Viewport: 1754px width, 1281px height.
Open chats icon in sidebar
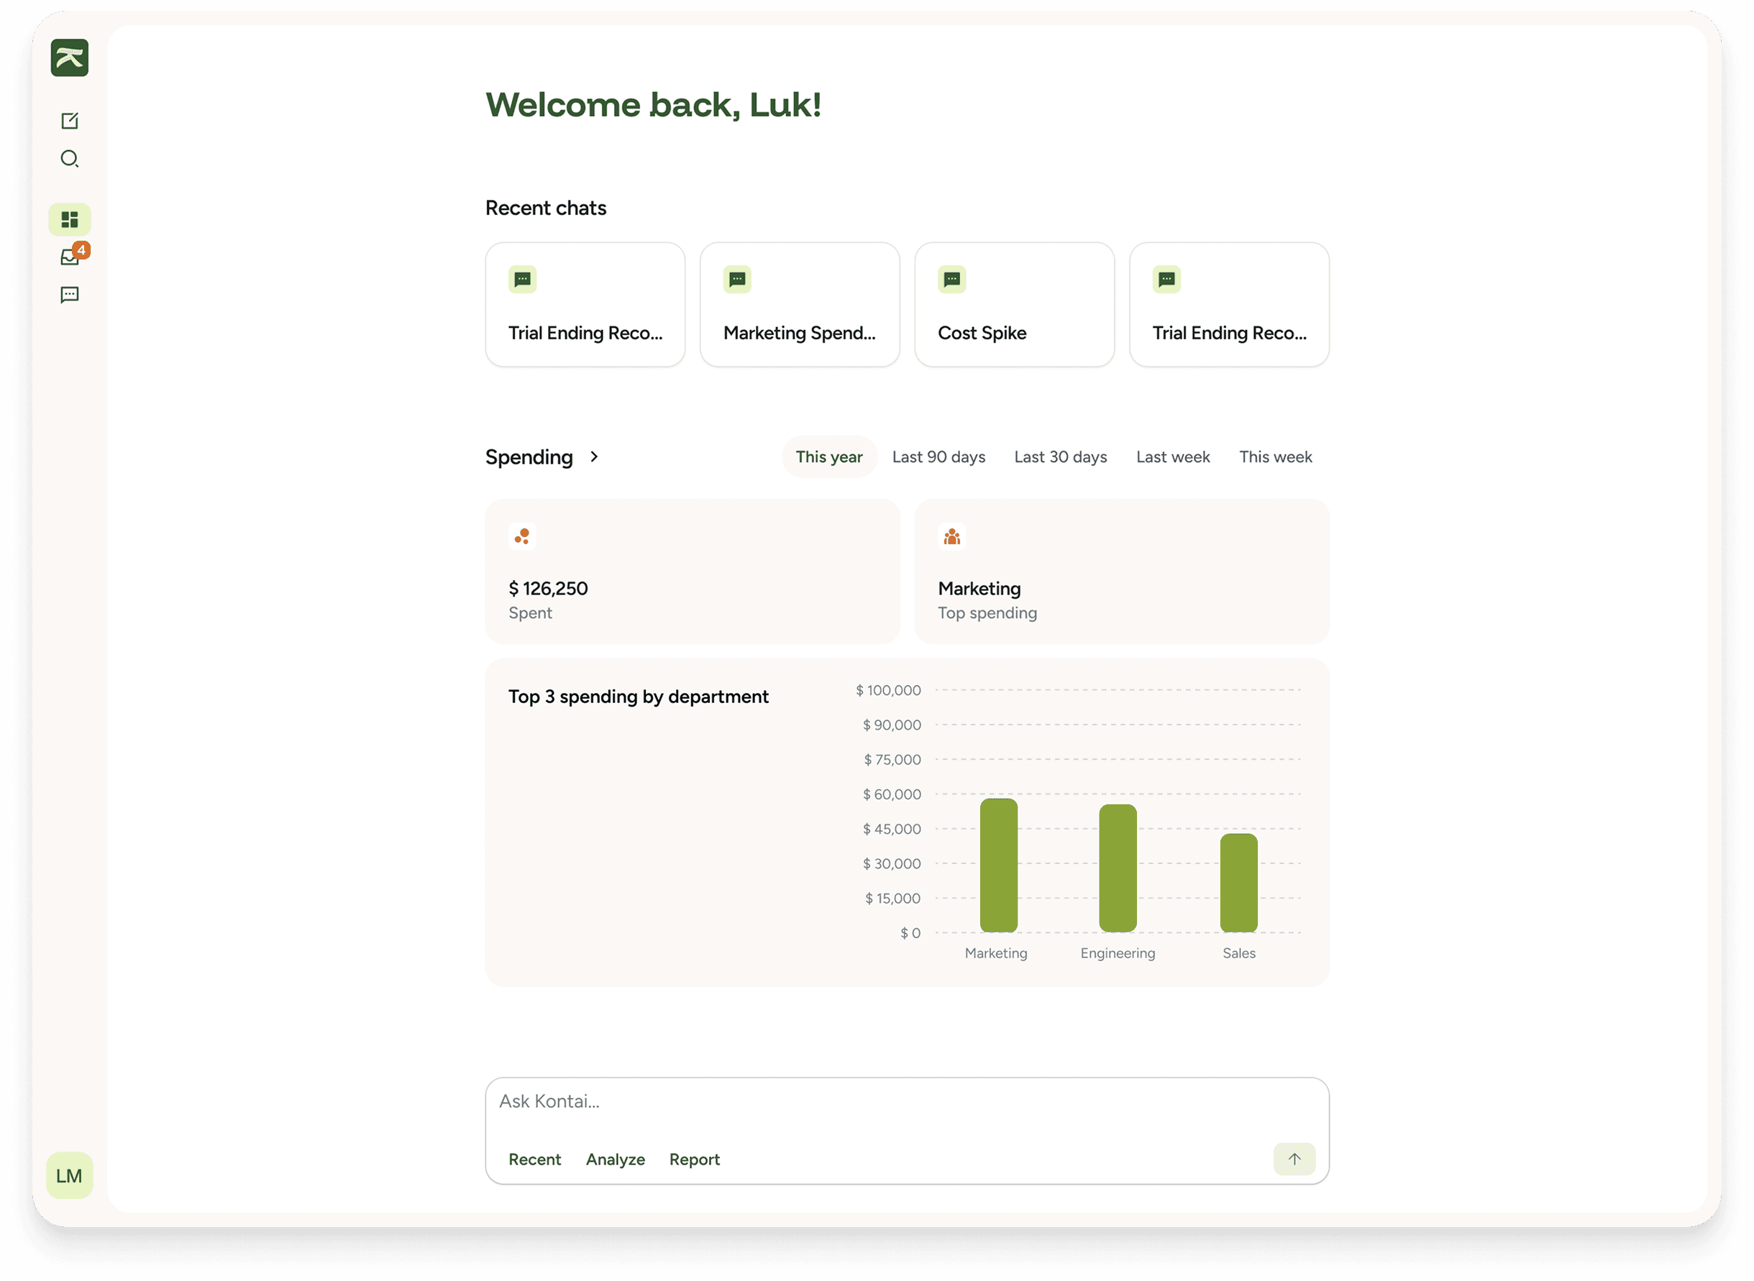pyautogui.click(x=70, y=295)
